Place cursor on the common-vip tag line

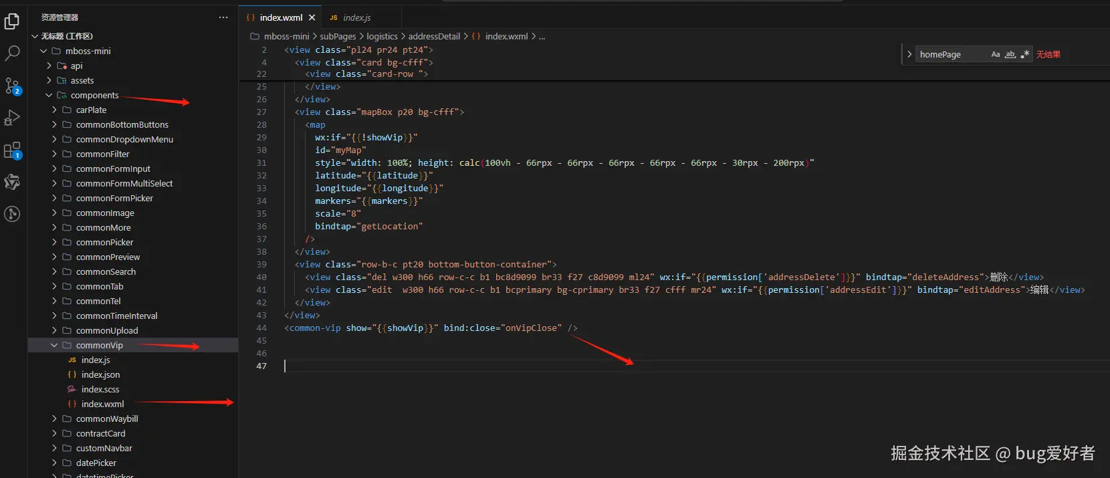click(431, 328)
